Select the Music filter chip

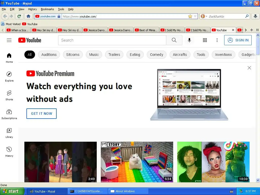[94, 55]
